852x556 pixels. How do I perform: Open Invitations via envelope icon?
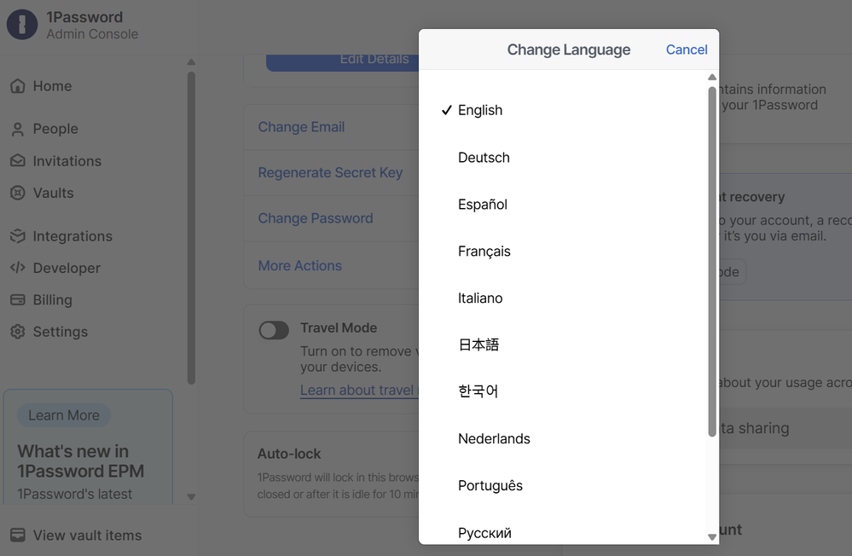(17, 161)
